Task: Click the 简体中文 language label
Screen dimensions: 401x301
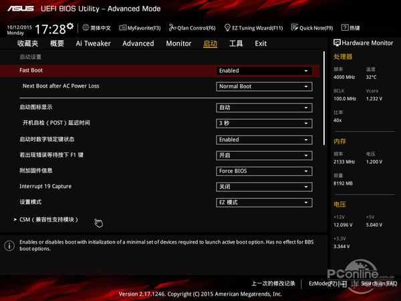Action: [100, 27]
